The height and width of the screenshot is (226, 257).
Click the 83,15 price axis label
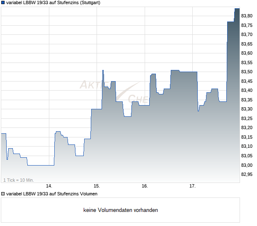click(x=247, y=137)
